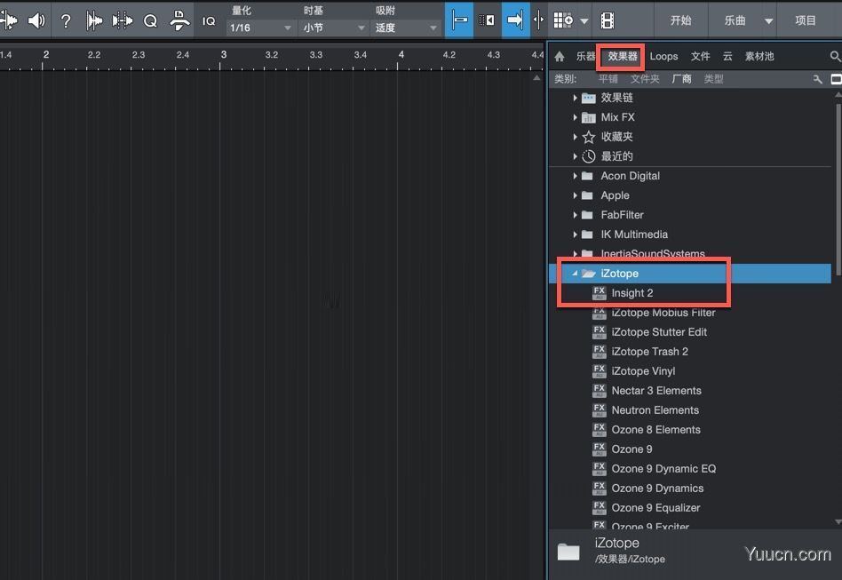The image size is (842, 580).
Task: Collapse the iZotope folder
Action: (575, 274)
